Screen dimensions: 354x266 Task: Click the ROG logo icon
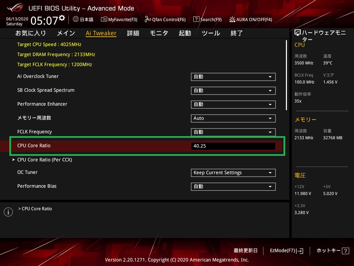pos(15,8)
